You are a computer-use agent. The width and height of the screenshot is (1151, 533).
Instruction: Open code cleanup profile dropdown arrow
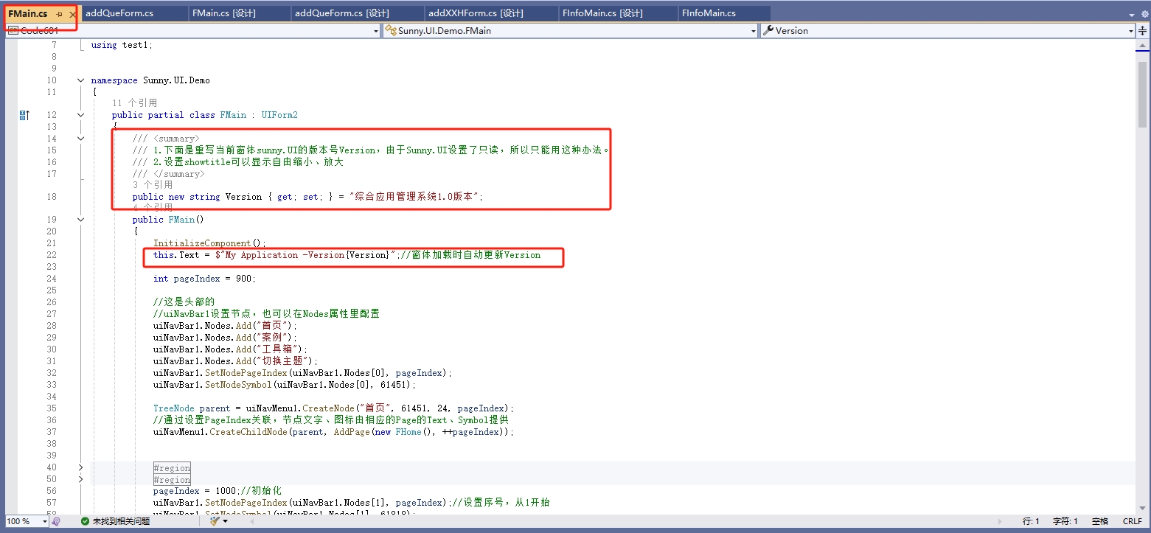pos(225,521)
